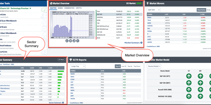
Task: Click the S&P 400 (MDY) ST up-arrow icon
Action: [x=189, y=83]
